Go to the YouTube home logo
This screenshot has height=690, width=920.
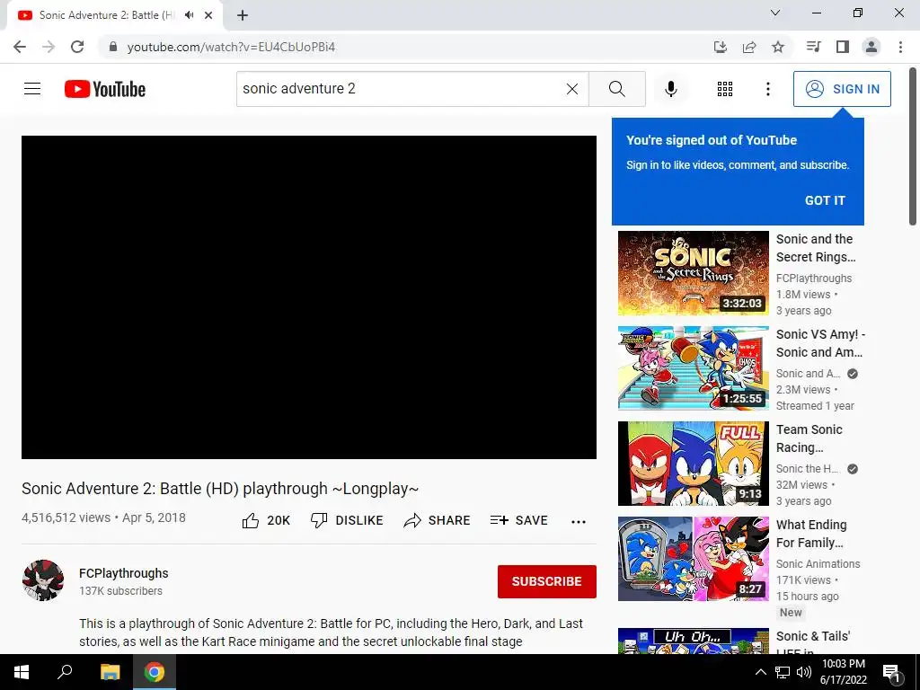coord(105,89)
